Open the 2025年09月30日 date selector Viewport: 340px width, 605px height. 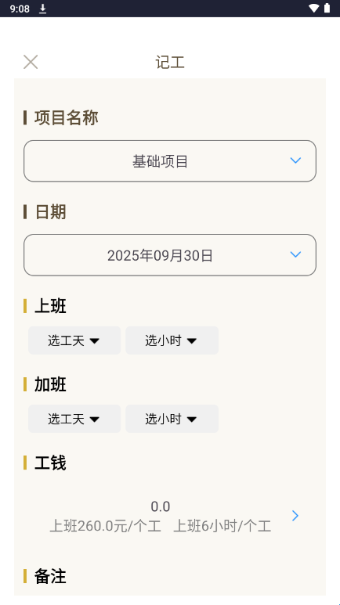(x=170, y=255)
